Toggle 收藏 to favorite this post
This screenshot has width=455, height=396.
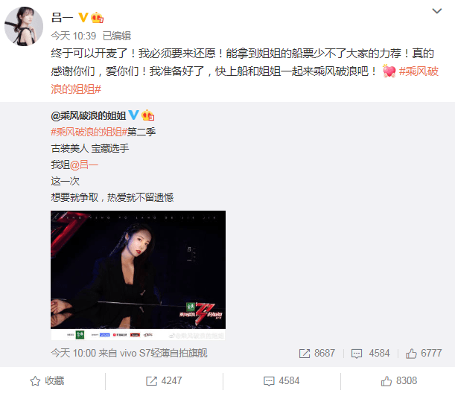click(47, 381)
